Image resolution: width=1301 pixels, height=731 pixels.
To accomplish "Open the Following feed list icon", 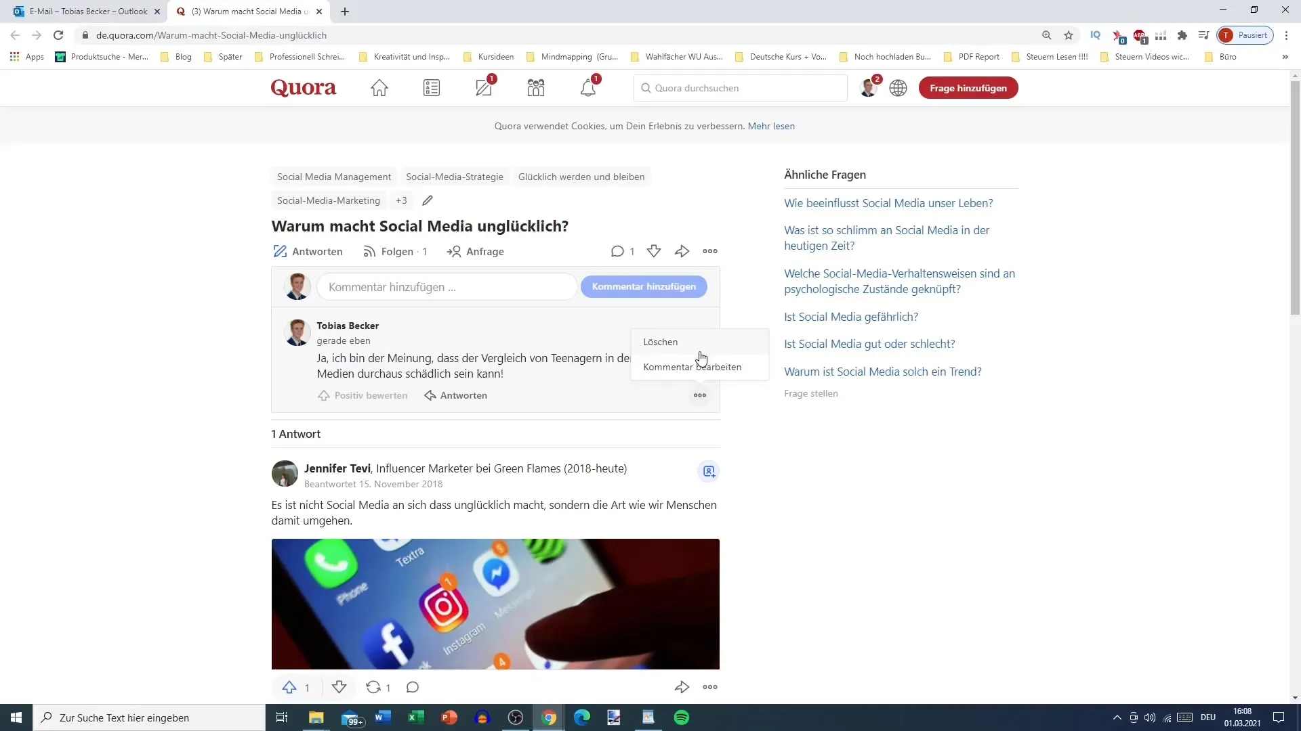I will 432,88.
